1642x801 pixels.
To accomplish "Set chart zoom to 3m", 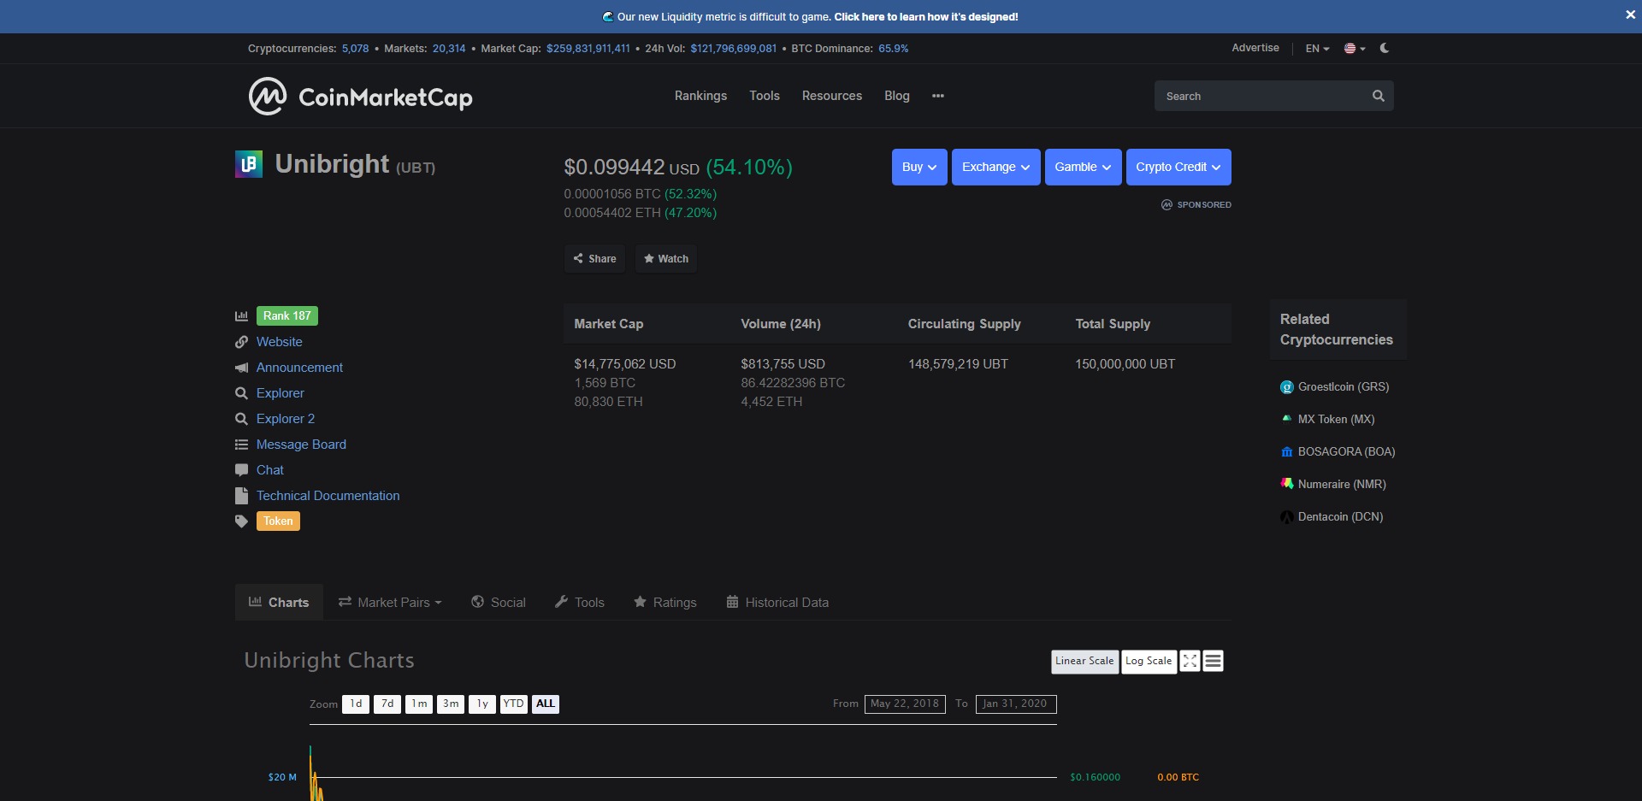I will pos(451,704).
